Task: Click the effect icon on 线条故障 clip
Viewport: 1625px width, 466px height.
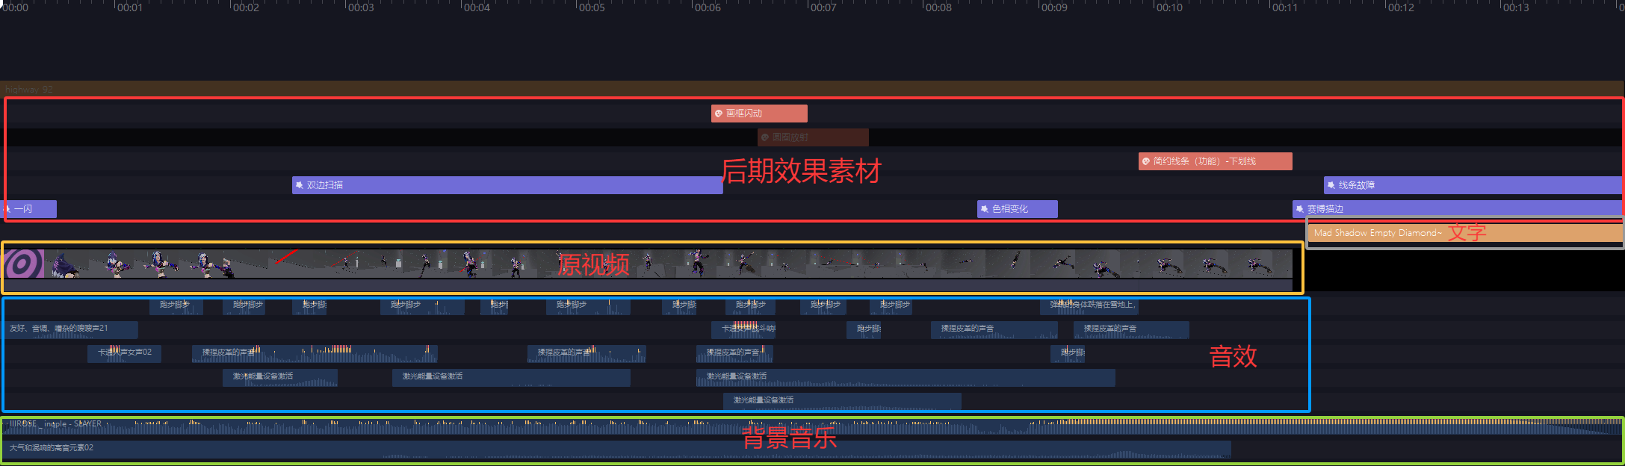Action: 1331,185
